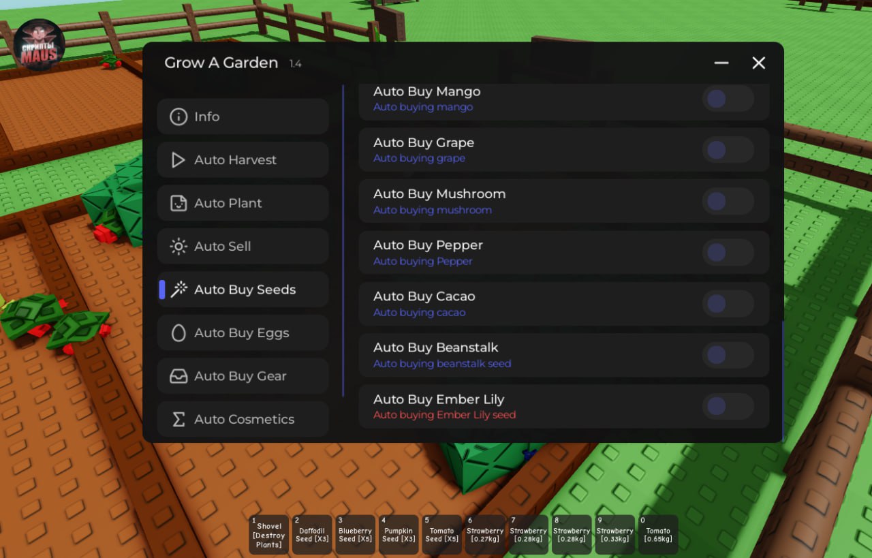Toggle the Auto Buy Cacao switch
872x558 pixels.
pyautogui.click(x=728, y=304)
